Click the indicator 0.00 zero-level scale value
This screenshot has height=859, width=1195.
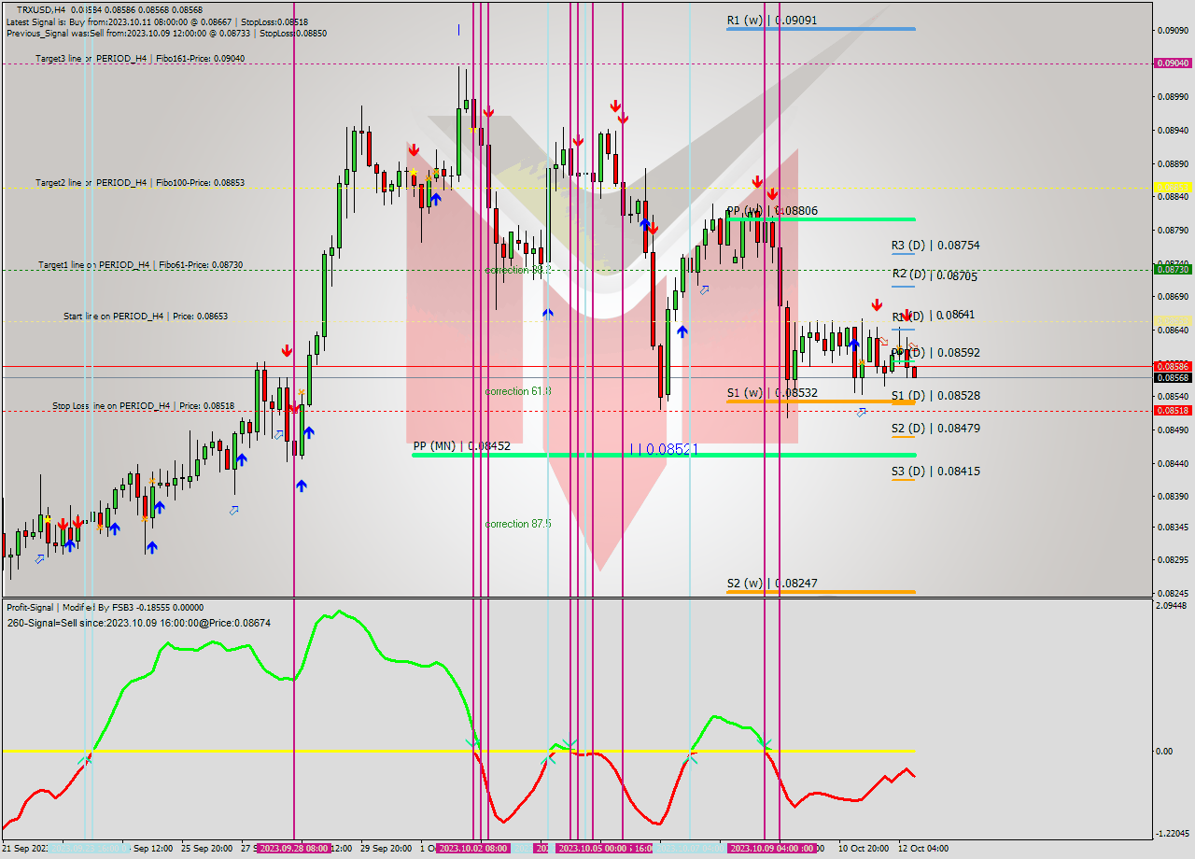click(x=1165, y=751)
